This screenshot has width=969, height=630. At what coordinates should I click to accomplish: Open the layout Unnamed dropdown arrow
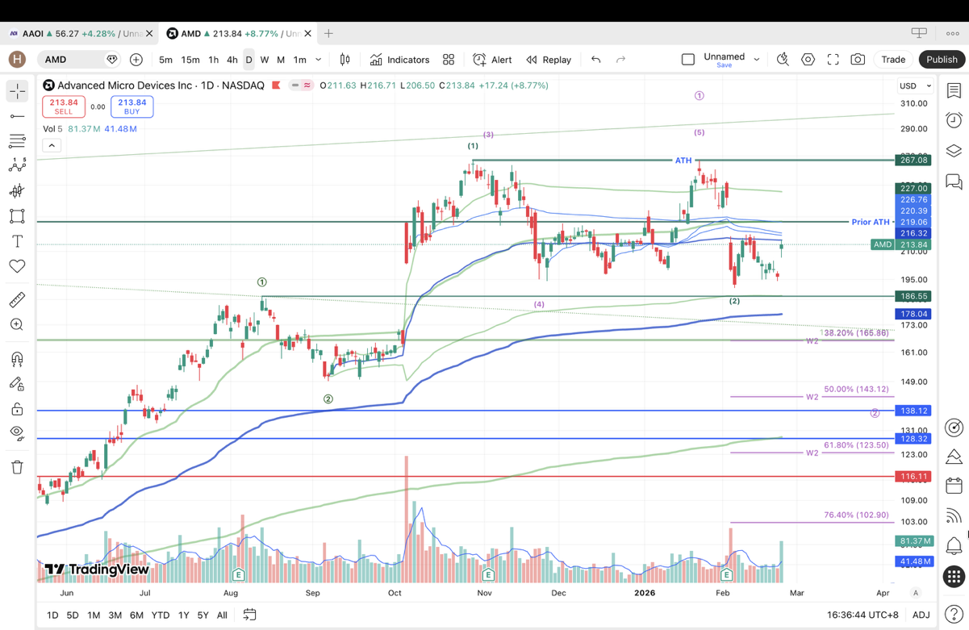pyautogui.click(x=757, y=60)
